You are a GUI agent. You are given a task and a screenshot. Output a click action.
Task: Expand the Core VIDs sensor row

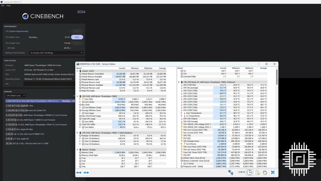[80, 99]
